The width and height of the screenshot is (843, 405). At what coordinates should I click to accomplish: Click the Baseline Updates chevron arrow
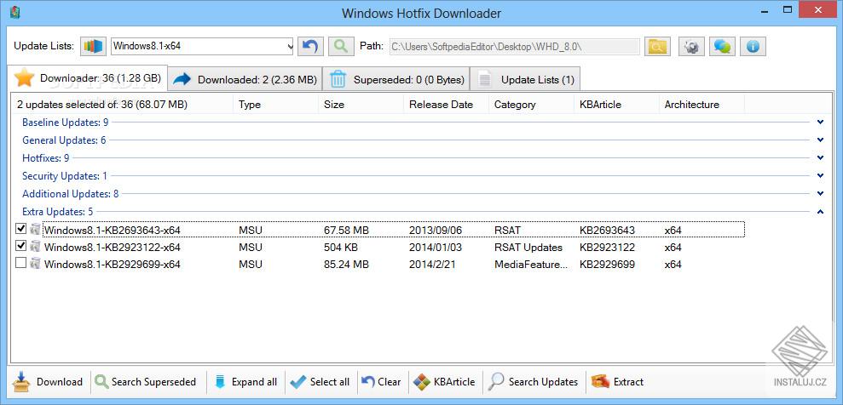[x=821, y=123]
